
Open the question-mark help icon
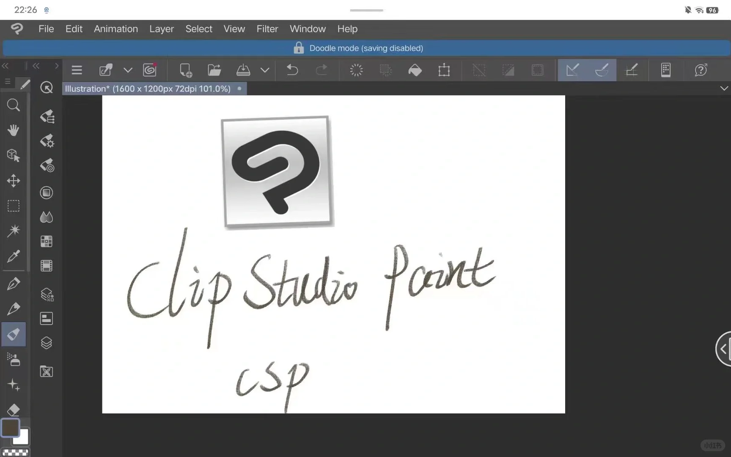tap(701, 70)
